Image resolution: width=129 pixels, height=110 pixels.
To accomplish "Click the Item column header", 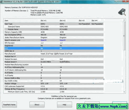I will point(6,21).
